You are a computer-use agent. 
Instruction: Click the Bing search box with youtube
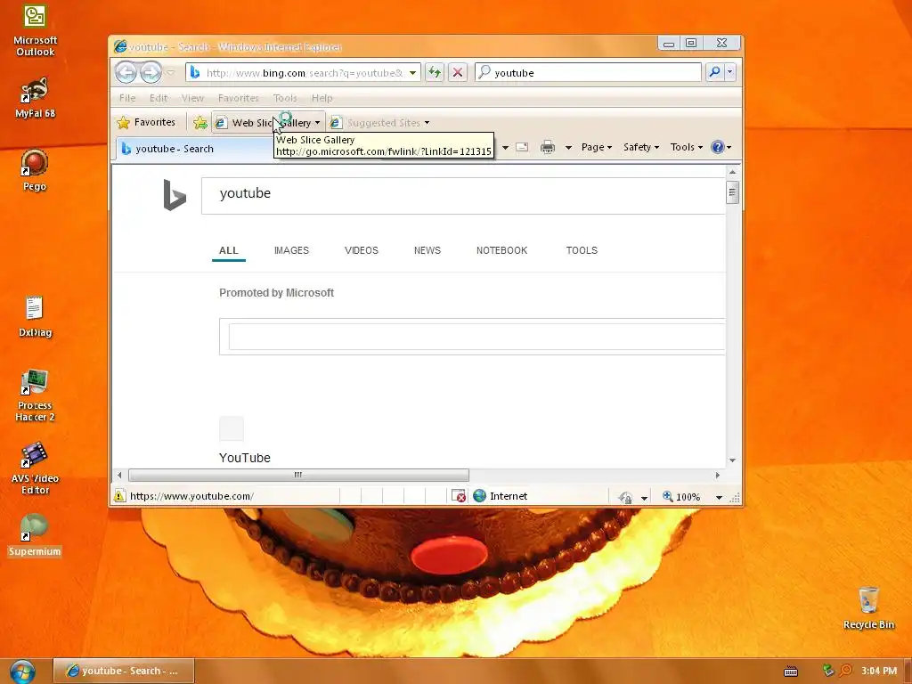click(x=463, y=195)
